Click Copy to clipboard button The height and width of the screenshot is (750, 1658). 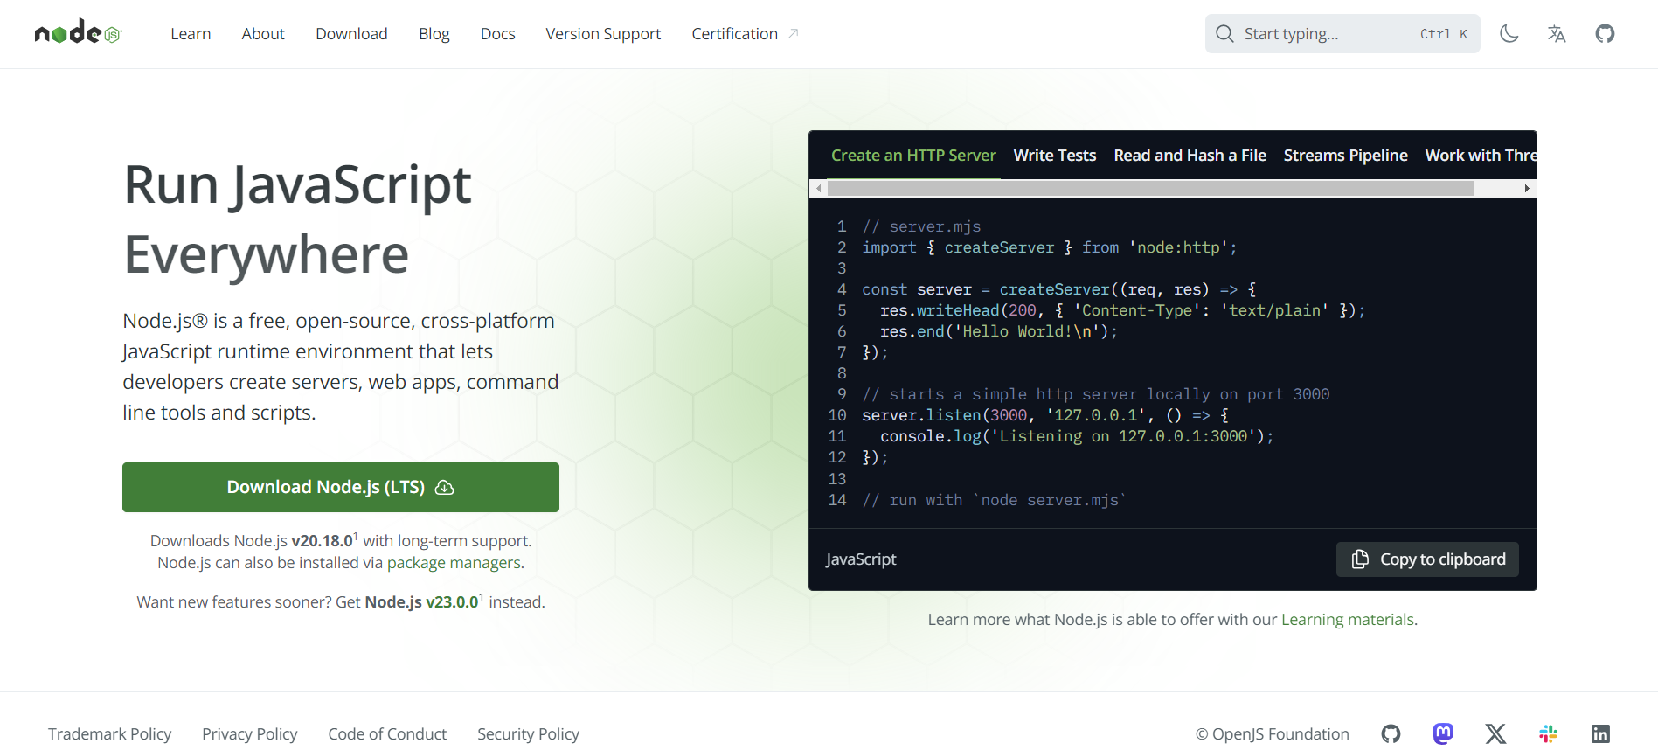pyautogui.click(x=1427, y=559)
